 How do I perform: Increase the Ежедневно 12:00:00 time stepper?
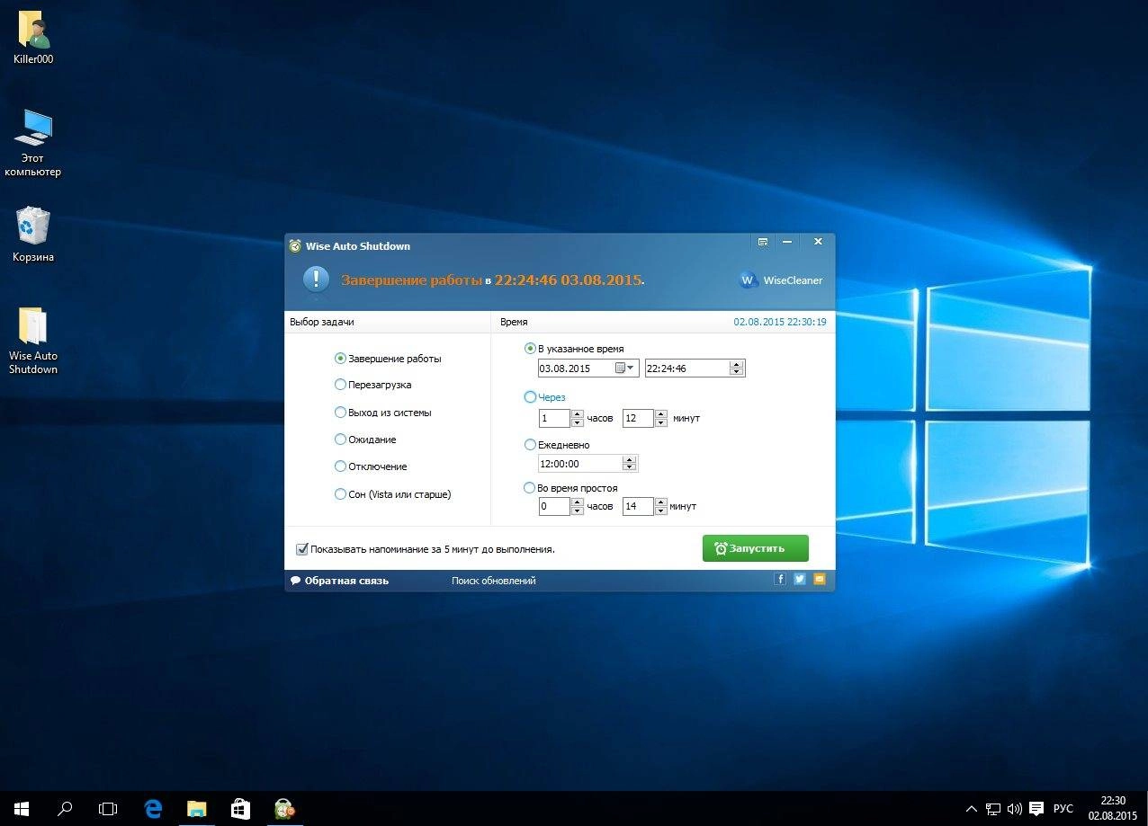(630, 459)
